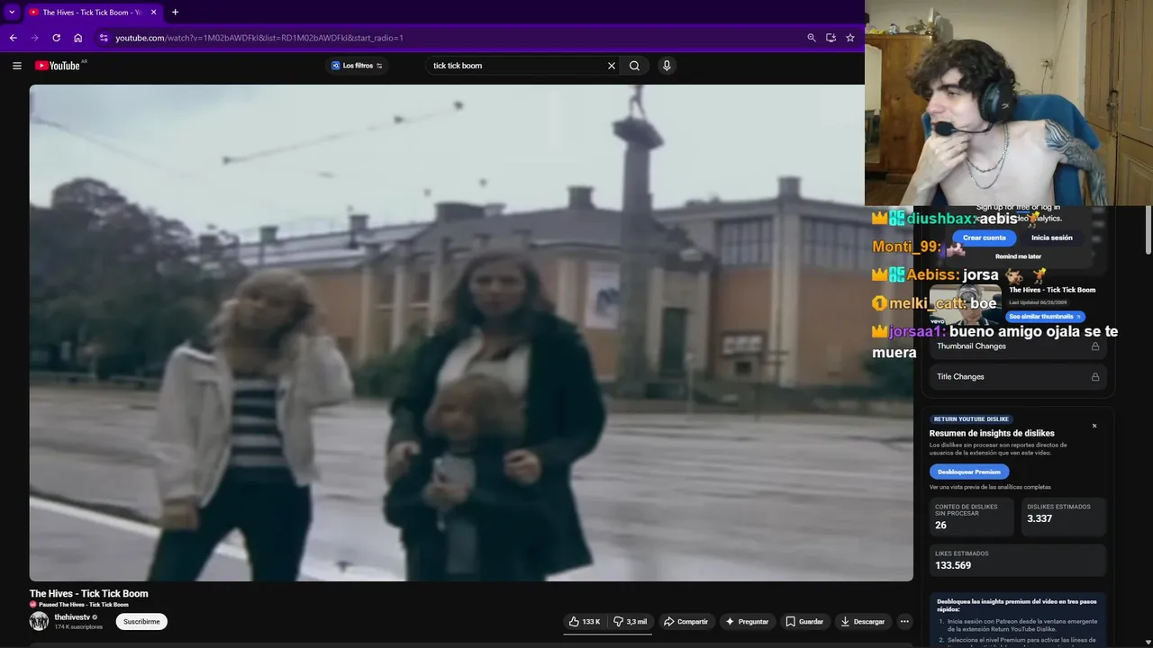Open the YouTube hamburger guide menu

tap(16, 66)
